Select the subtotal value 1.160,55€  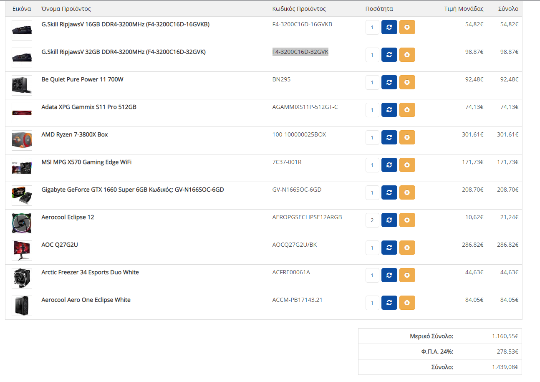click(505, 336)
